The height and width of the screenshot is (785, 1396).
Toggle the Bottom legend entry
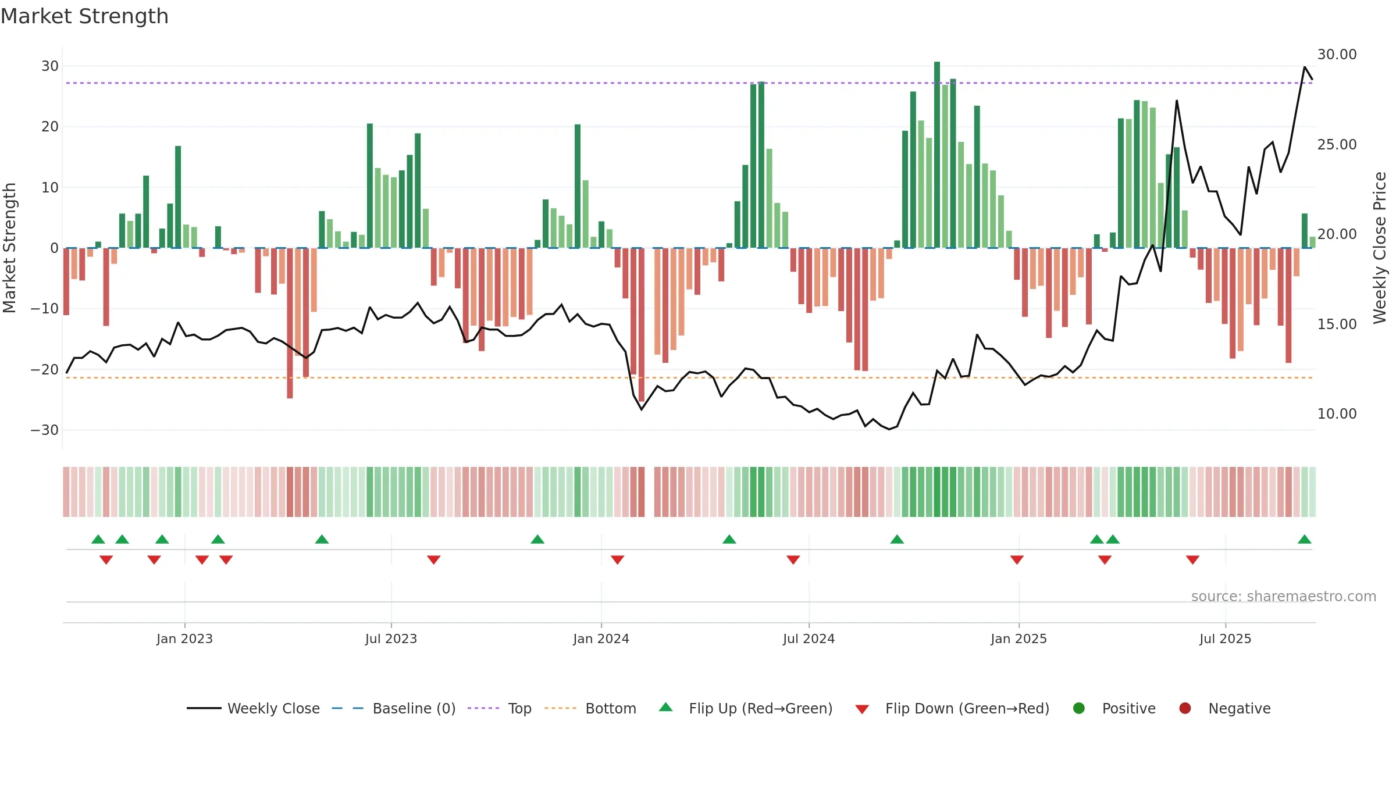tap(590, 708)
